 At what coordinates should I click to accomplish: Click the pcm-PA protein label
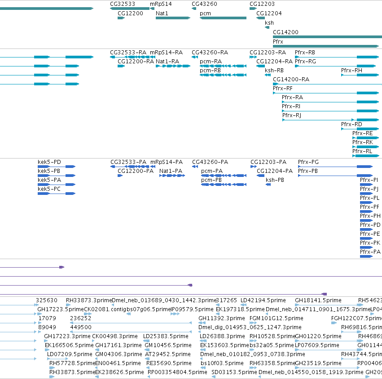pos(212,171)
